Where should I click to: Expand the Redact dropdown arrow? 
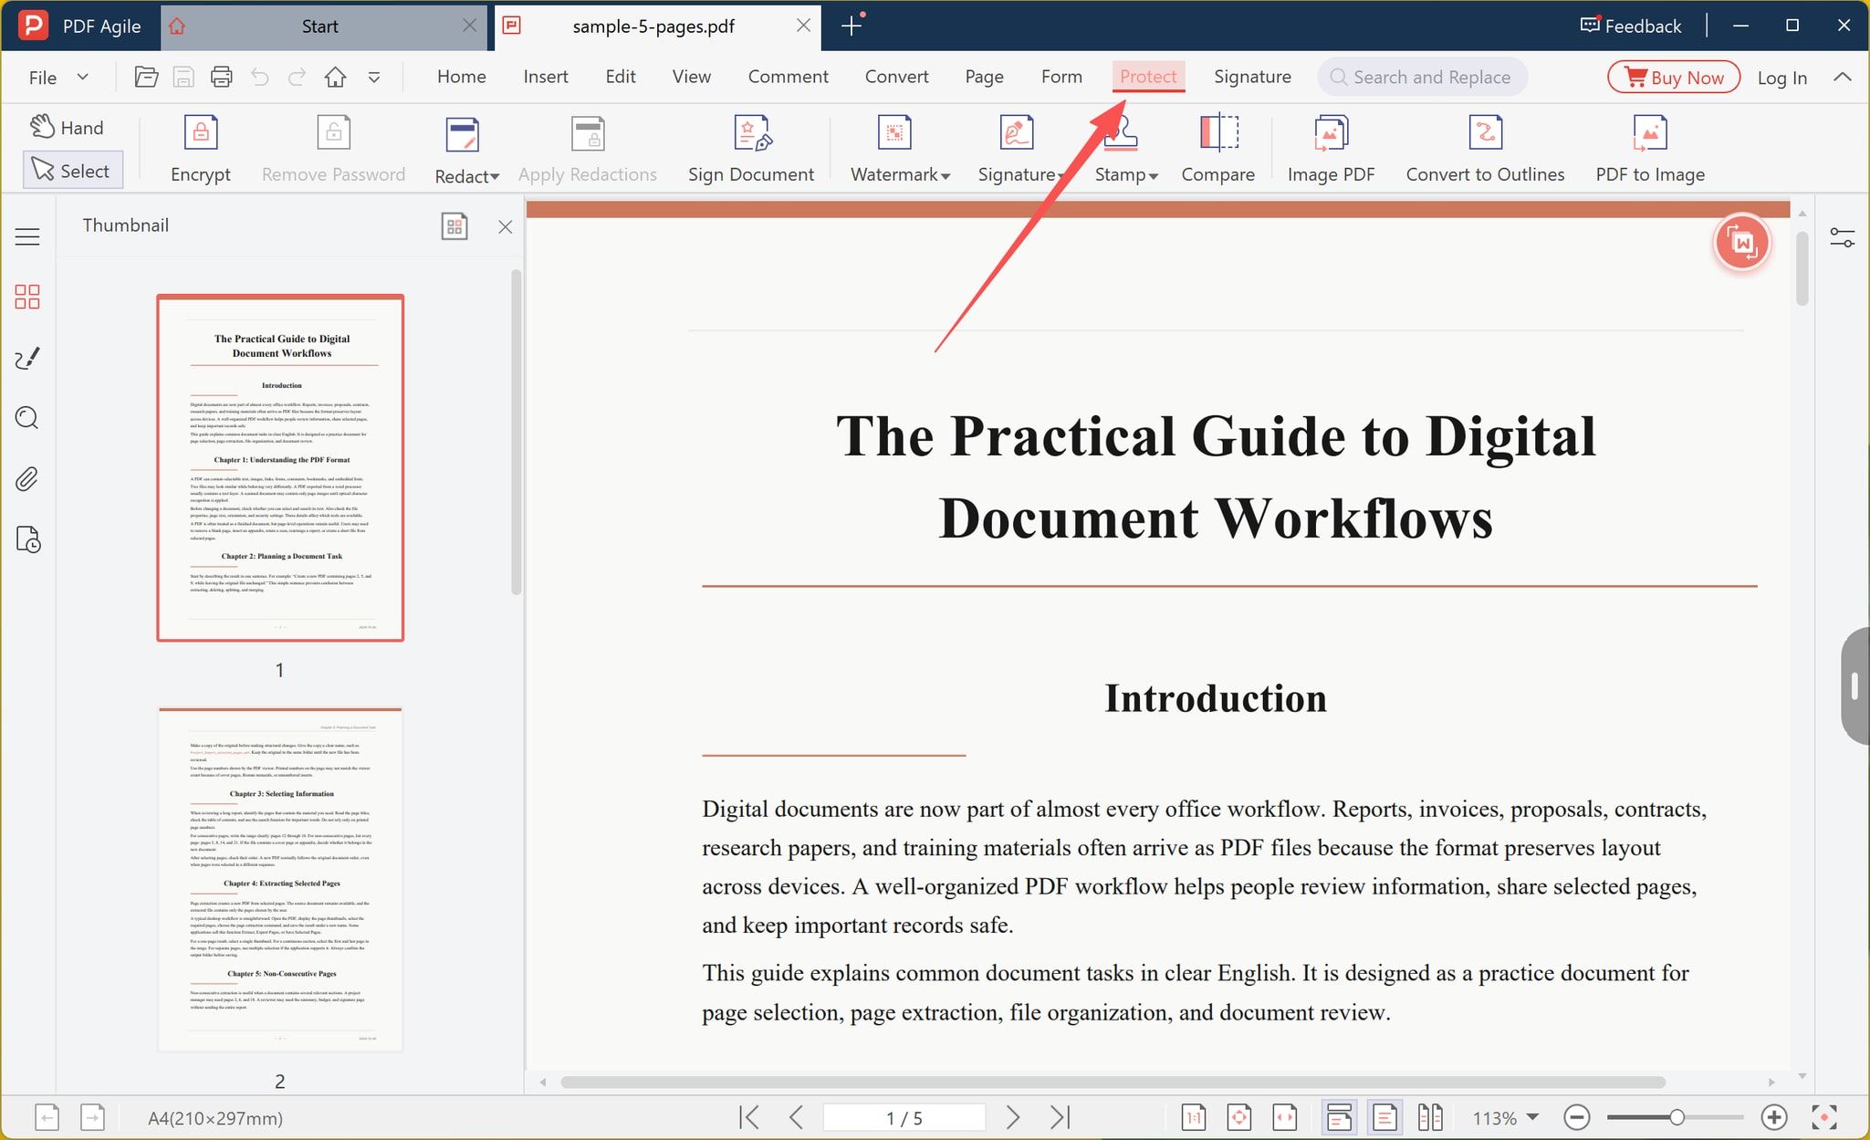point(495,177)
